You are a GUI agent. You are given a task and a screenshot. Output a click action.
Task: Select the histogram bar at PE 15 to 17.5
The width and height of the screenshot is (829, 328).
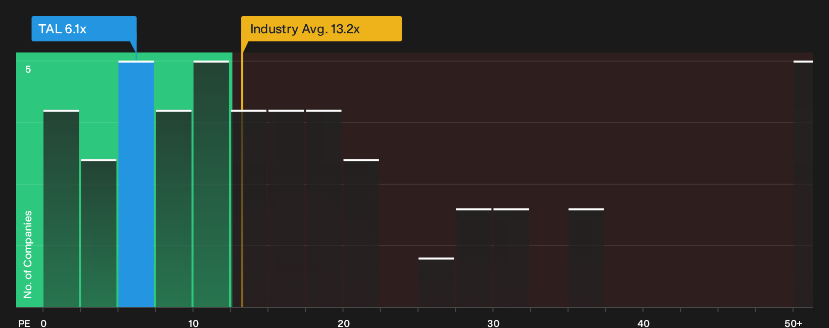click(x=286, y=208)
